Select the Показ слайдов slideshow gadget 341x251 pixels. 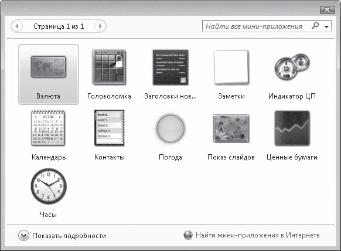point(231,128)
